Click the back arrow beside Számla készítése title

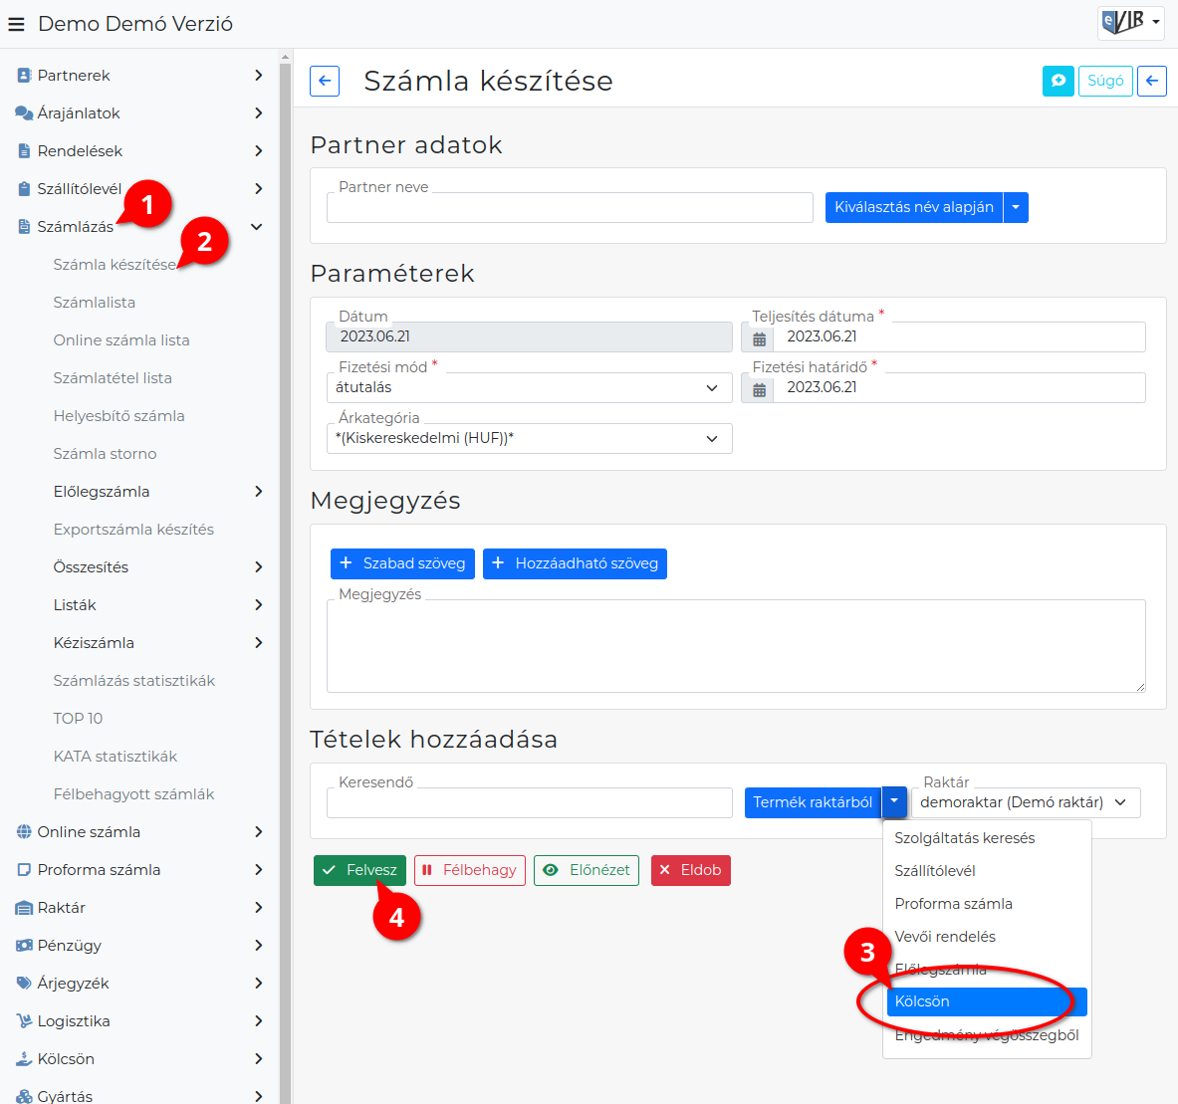click(325, 81)
